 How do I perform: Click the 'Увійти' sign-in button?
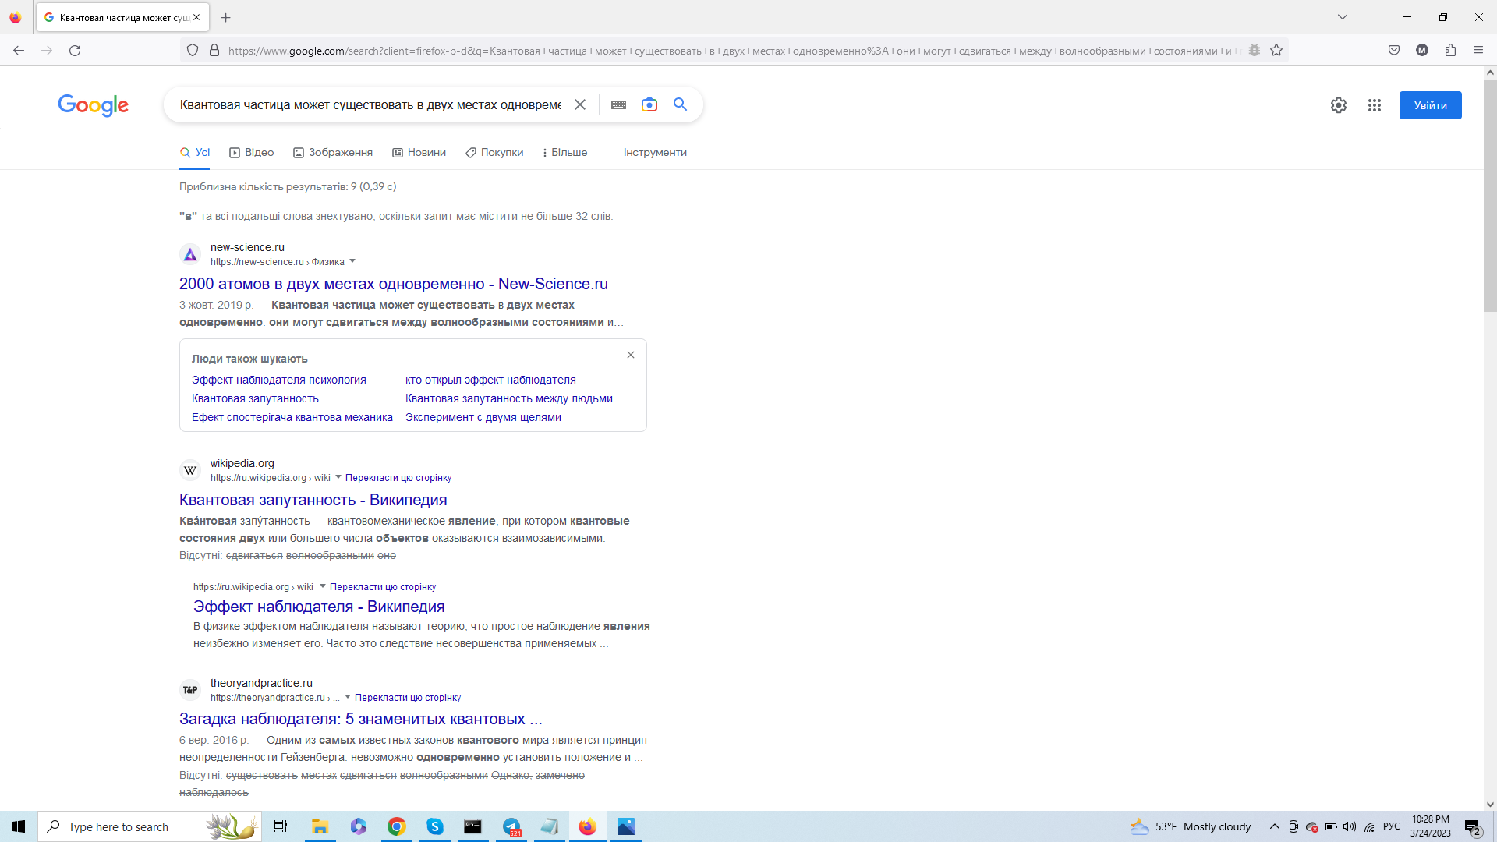(x=1430, y=105)
